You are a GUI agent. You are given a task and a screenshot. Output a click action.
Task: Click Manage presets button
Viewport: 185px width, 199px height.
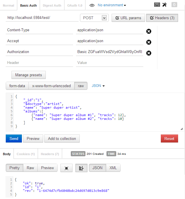click(x=28, y=75)
